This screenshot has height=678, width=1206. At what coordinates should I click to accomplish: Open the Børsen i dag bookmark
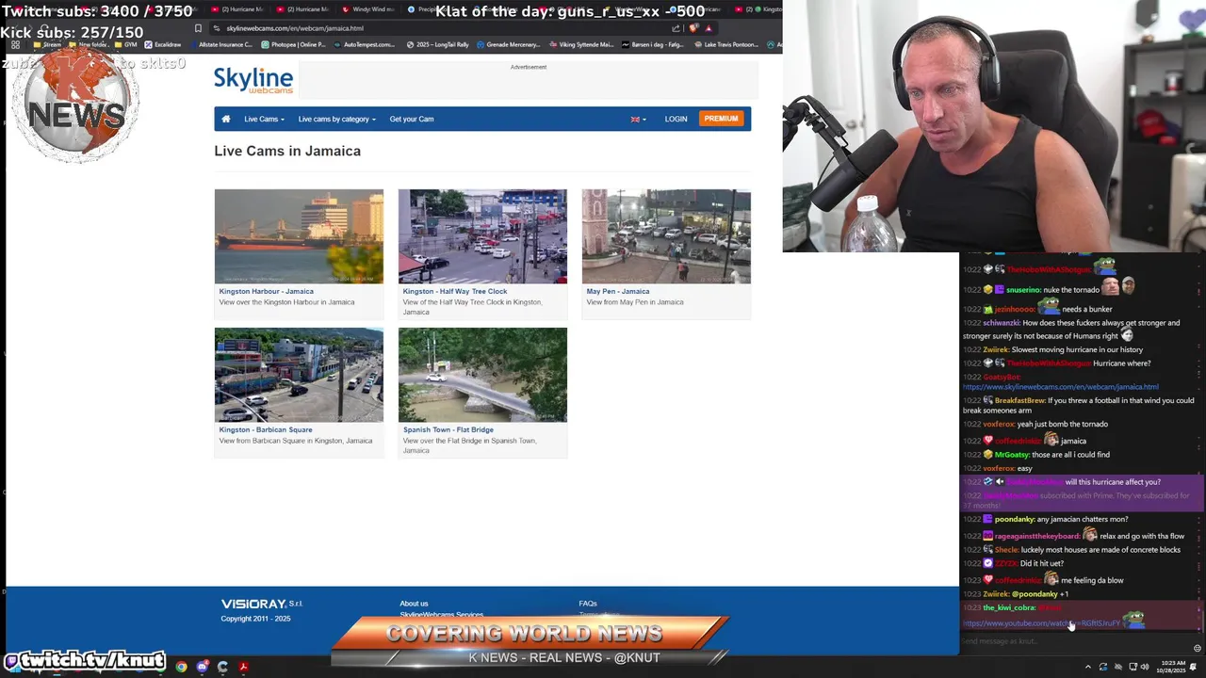[652, 44]
